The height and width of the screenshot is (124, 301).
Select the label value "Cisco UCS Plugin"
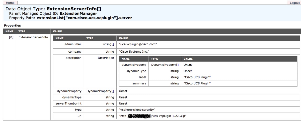point(197,77)
